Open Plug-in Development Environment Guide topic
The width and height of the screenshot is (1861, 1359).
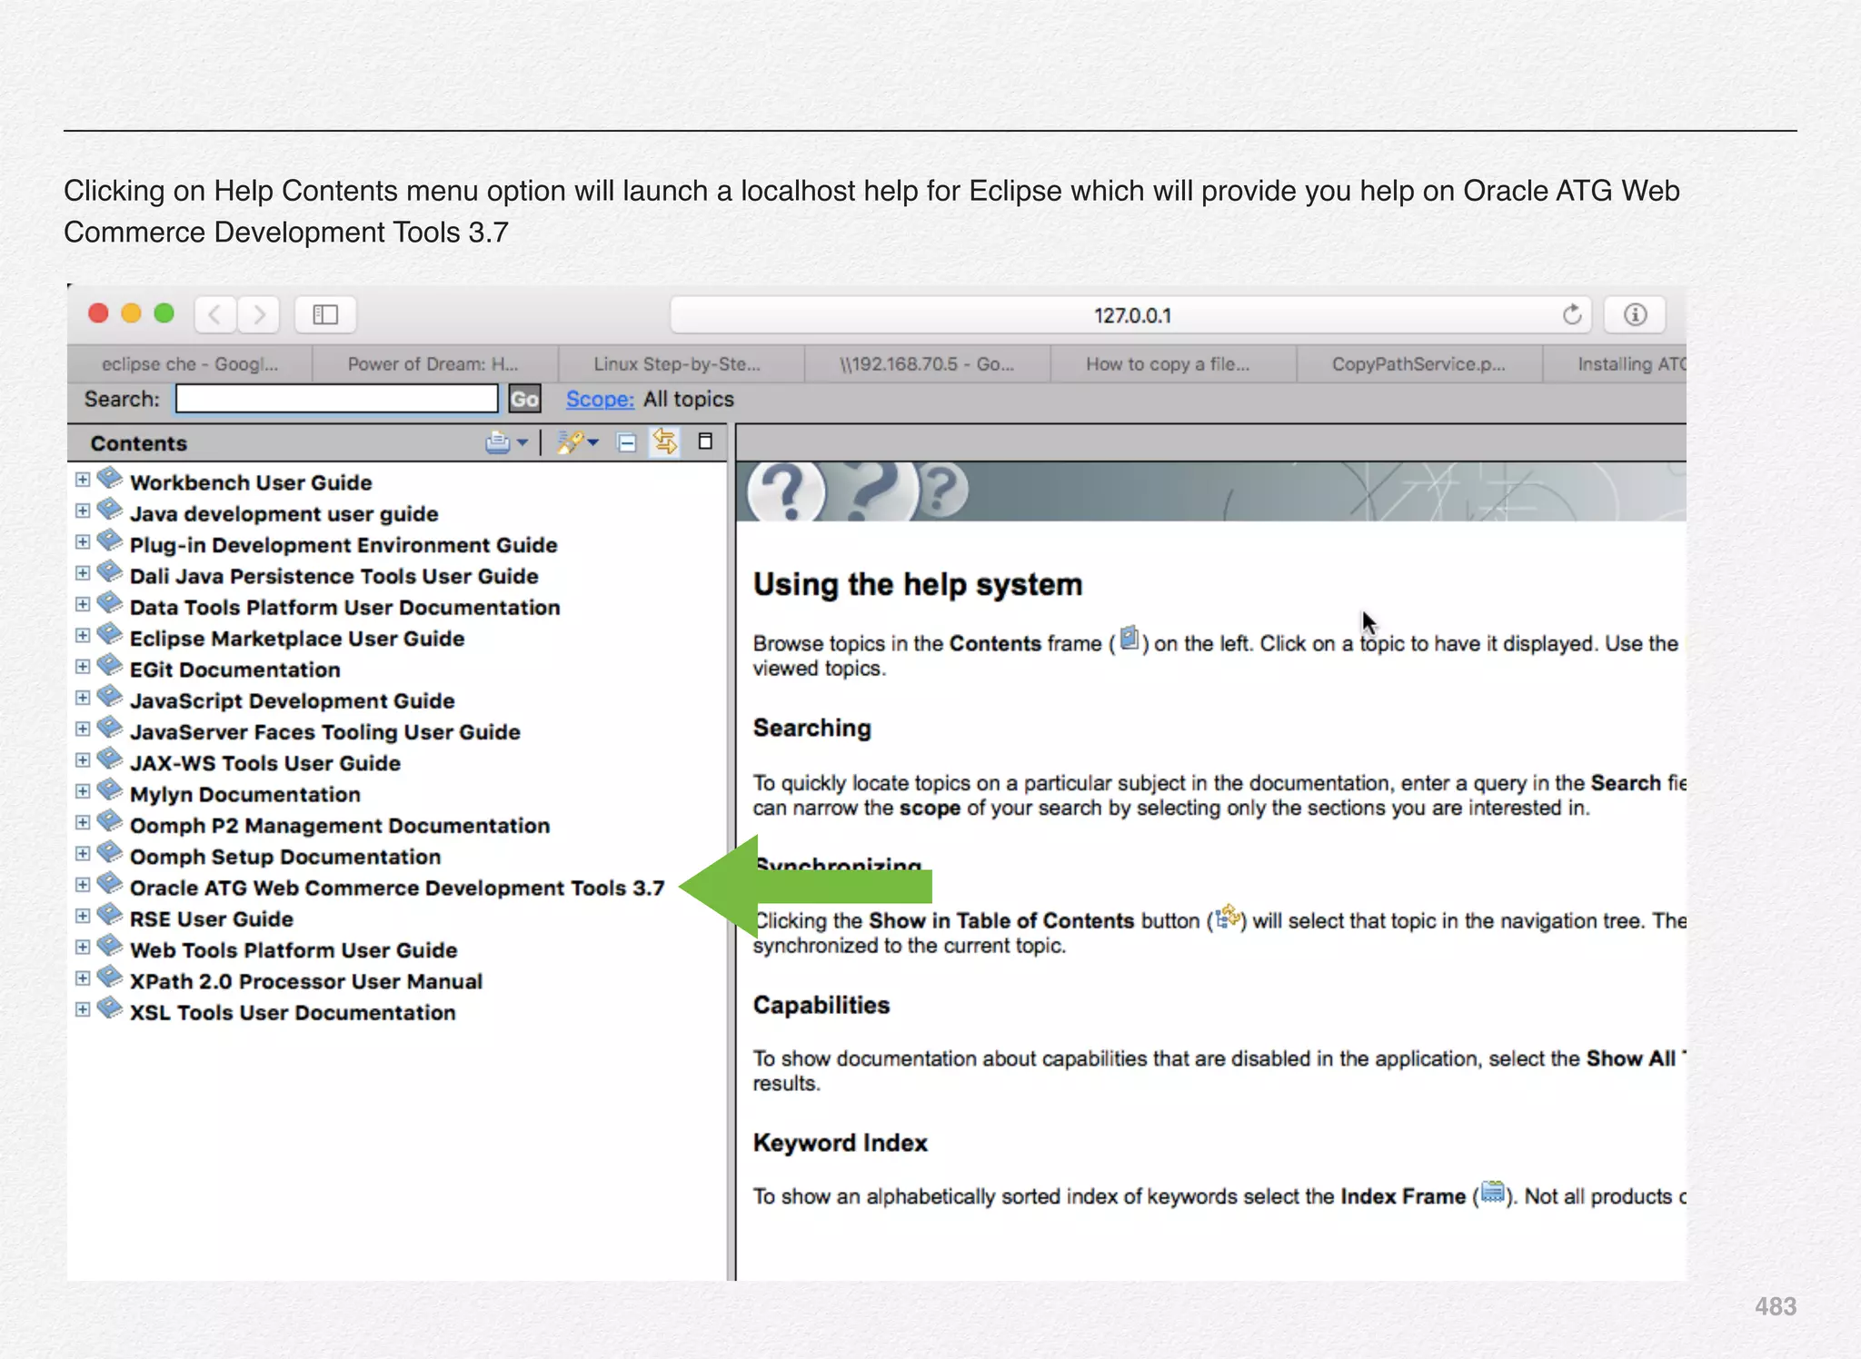coord(343,545)
